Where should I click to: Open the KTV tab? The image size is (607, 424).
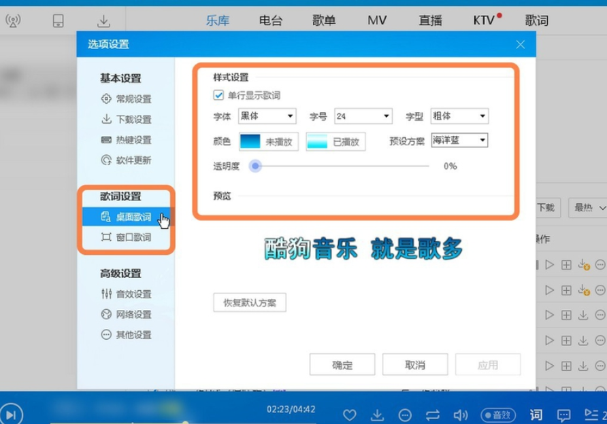484,20
